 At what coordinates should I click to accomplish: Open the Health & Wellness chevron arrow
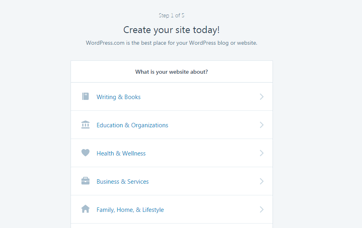(x=262, y=153)
